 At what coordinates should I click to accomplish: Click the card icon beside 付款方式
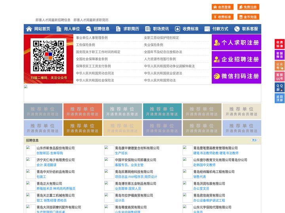207,29
